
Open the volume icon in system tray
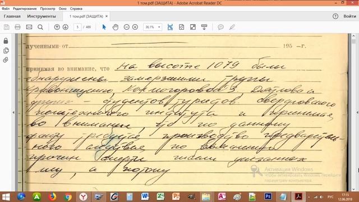click(x=321, y=197)
